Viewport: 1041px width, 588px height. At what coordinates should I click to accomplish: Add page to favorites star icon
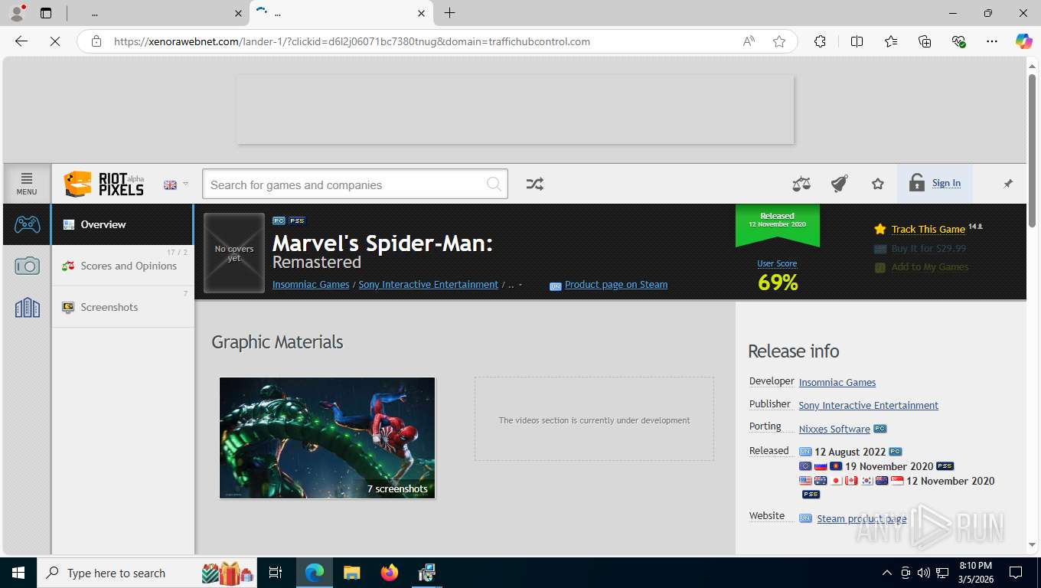779,41
